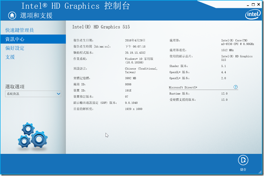
Task: Click the Windows 10 家用版 value
Action: [139, 59]
